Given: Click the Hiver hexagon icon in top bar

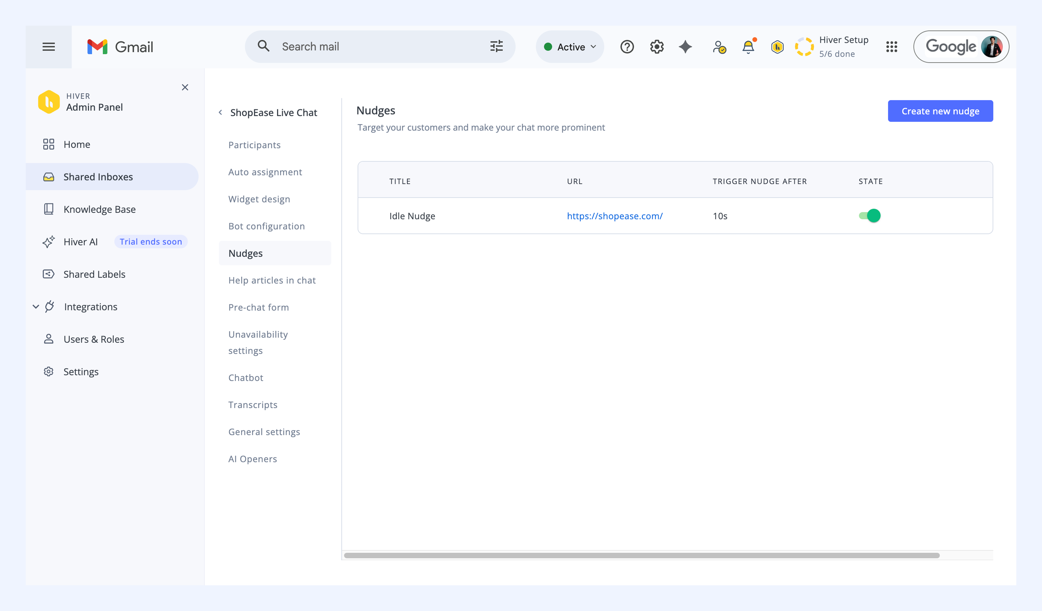Looking at the screenshot, I should [x=777, y=47].
